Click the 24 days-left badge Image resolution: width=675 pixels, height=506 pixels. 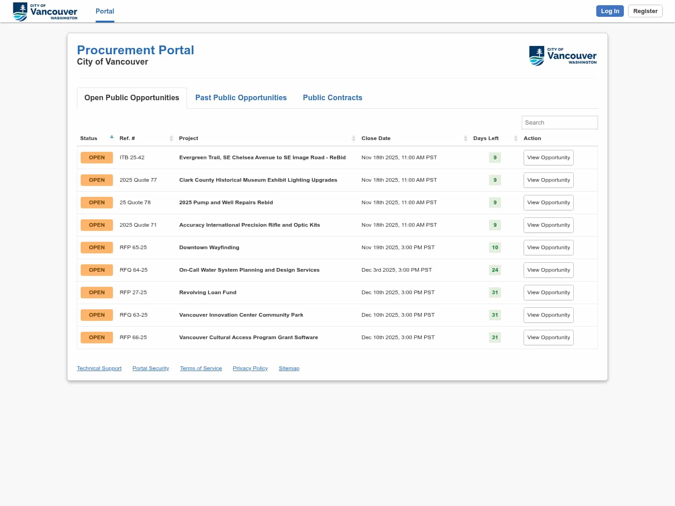(x=495, y=270)
